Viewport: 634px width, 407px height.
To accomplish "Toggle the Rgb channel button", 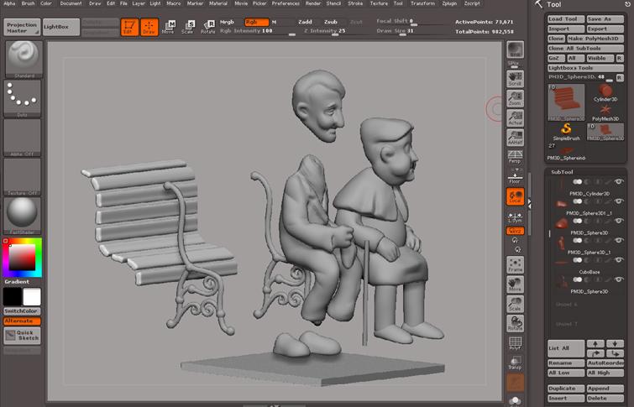I will [254, 22].
